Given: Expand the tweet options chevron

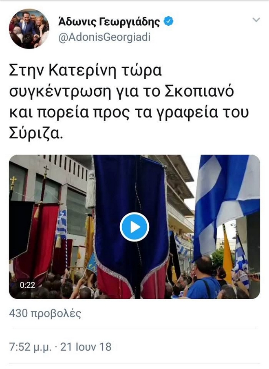Looking at the screenshot, I should point(256,20).
